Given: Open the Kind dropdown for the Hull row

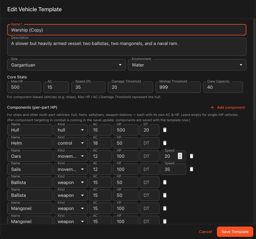Looking at the screenshot, I should point(71,130).
